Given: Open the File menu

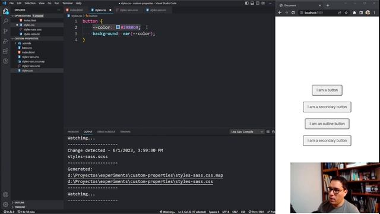Looking at the screenshot, I should 11,3.
